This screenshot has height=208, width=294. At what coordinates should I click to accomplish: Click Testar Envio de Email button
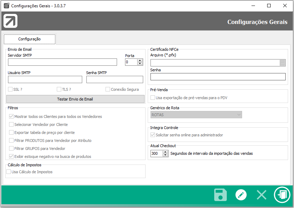[x=75, y=99]
